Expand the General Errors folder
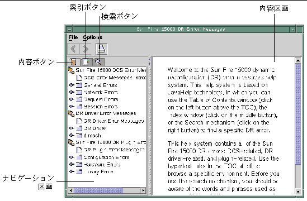 [x=72, y=85]
